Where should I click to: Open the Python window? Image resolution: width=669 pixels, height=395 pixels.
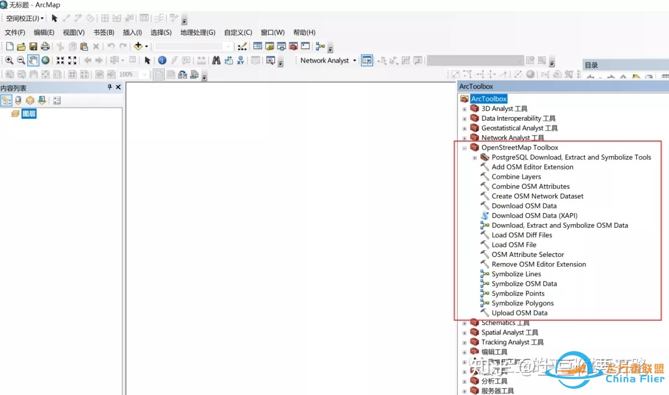tap(305, 46)
